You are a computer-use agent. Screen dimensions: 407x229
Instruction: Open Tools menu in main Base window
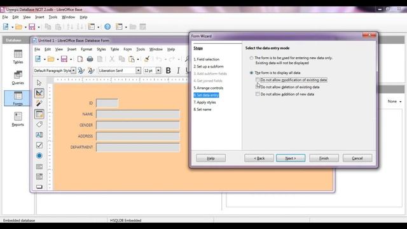[53, 17]
